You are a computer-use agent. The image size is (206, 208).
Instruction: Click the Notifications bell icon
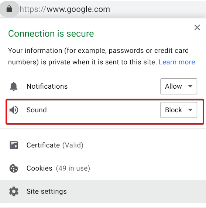point(14,86)
